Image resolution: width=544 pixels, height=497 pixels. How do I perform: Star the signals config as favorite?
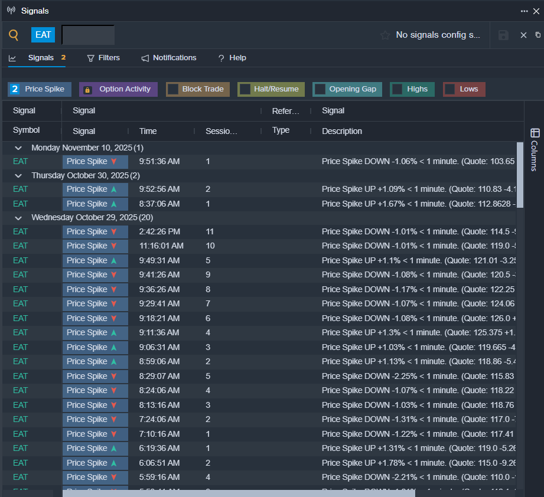tap(385, 35)
